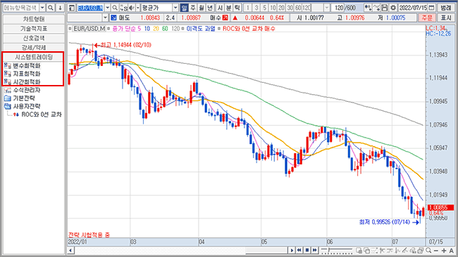Open the chart settings gear icon
Image resolution: width=458 pixels, height=257 pixels.
393,8
